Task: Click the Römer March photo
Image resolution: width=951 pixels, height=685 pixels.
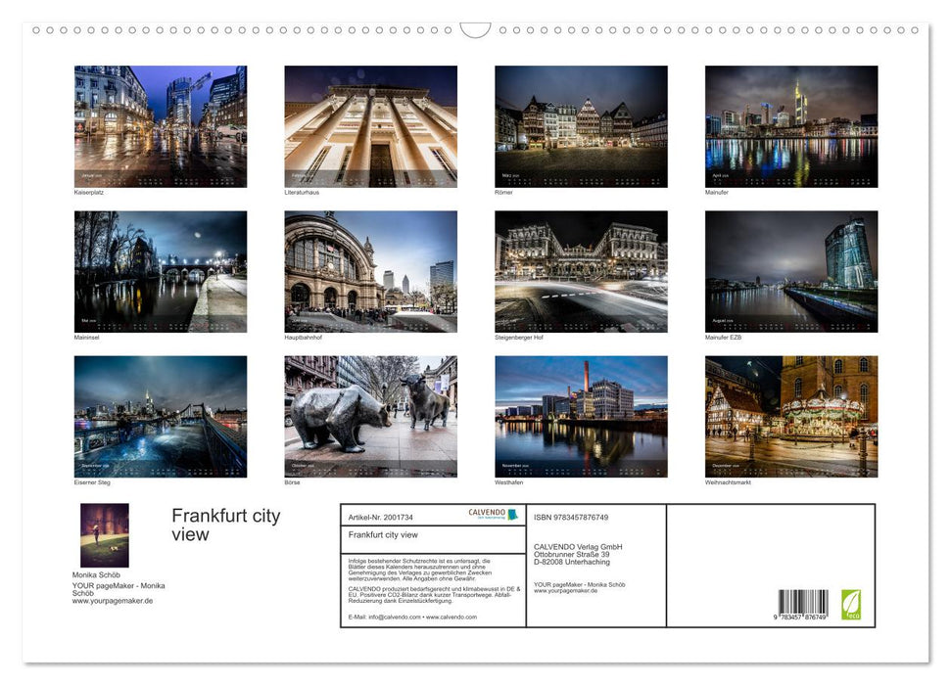Action: [x=581, y=125]
